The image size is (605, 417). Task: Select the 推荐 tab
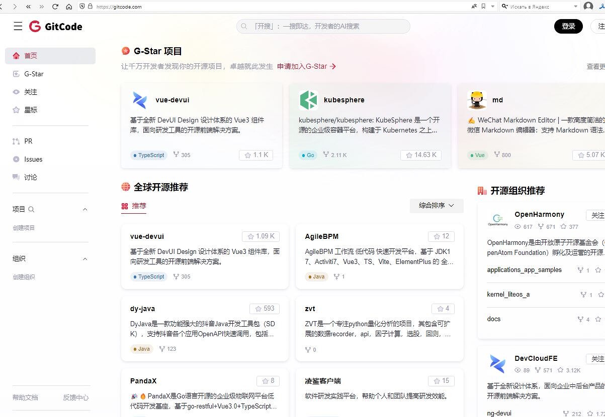tap(134, 206)
